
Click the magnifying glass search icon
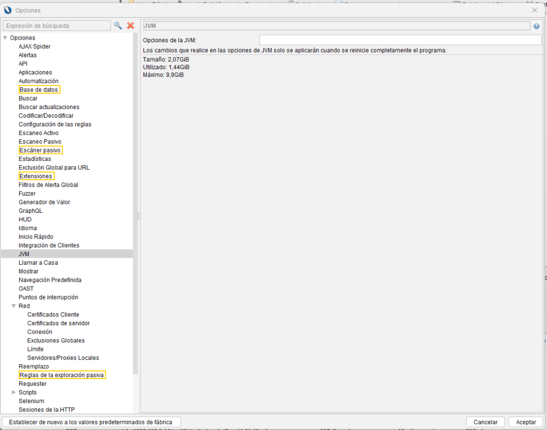[x=118, y=26]
